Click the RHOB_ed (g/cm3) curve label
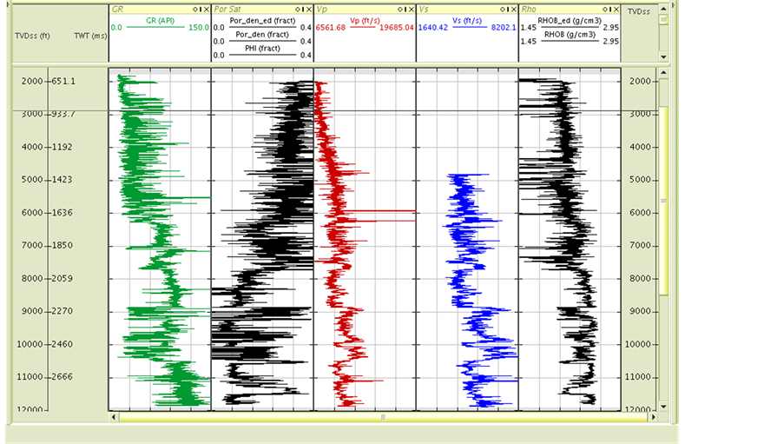 pyautogui.click(x=570, y=21)
